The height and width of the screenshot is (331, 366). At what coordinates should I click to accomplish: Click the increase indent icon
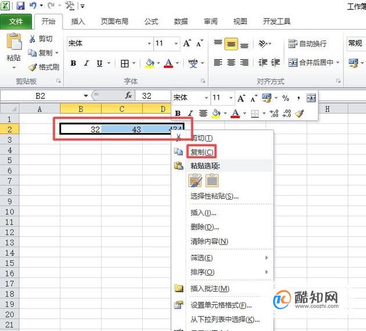(x=276, y=63)
